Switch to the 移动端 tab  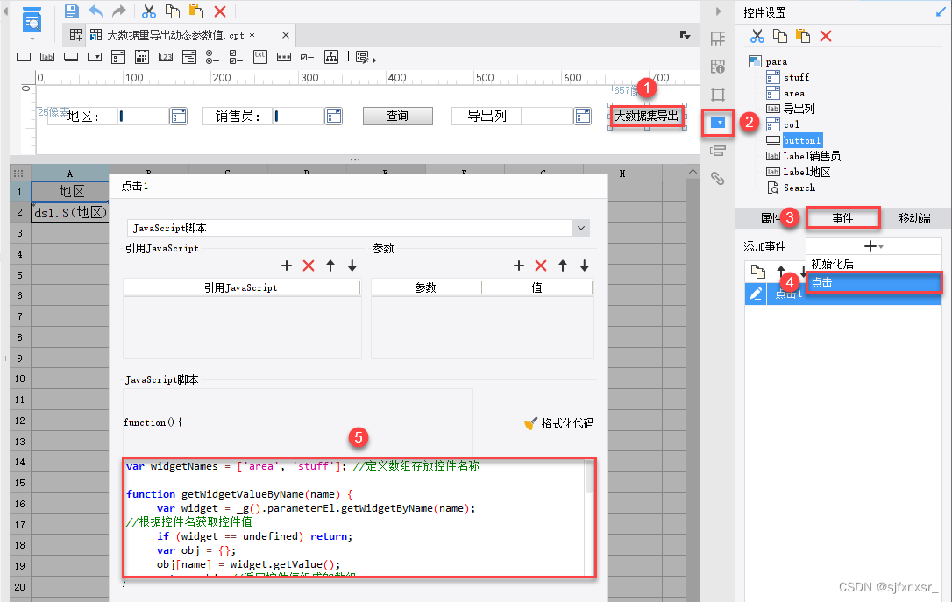915,218
